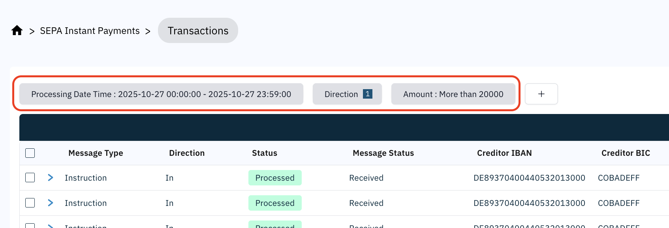
Task: Click Processed status badge in second row
Action: pyautogui.click(x=275, y=203)
